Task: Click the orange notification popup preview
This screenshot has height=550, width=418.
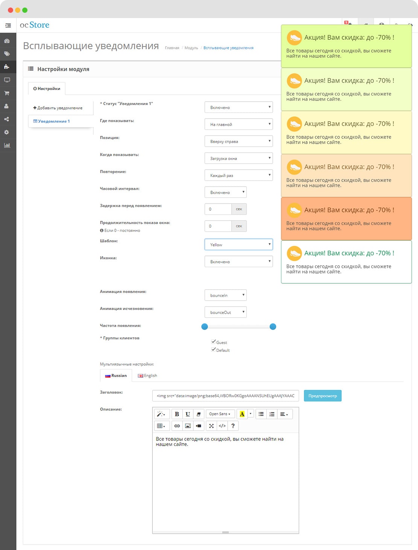Action: tap(346, 219)
